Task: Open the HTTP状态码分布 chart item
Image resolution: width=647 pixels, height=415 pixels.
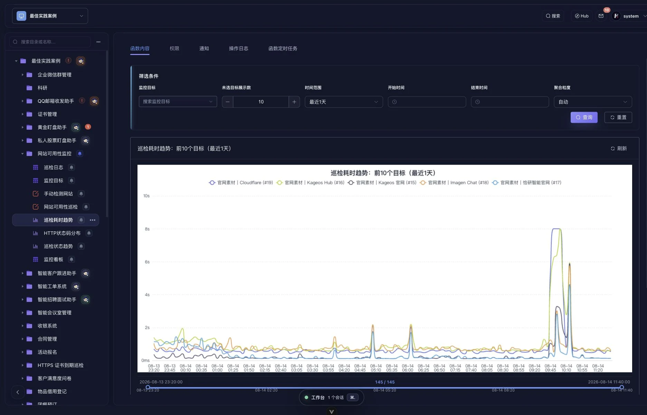Action: [62, 233]
